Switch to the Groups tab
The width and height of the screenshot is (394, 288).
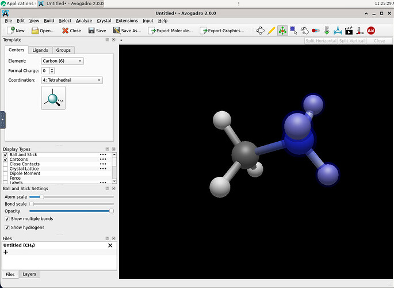click(x=63, y=50)
